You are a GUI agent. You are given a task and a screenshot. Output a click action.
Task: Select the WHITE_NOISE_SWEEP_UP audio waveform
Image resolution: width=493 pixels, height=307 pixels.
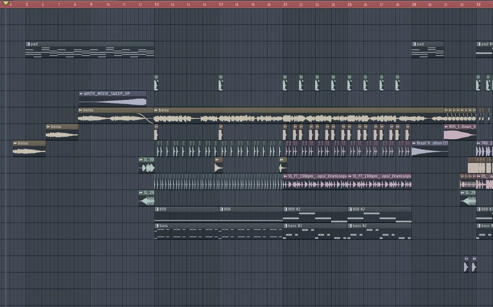pos(112,102)
